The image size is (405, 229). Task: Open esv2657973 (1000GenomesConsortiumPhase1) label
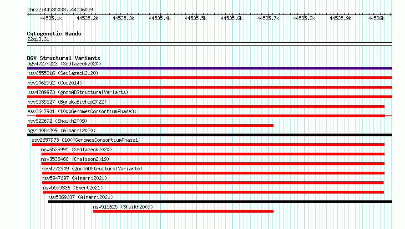click(x=86, y=140)
